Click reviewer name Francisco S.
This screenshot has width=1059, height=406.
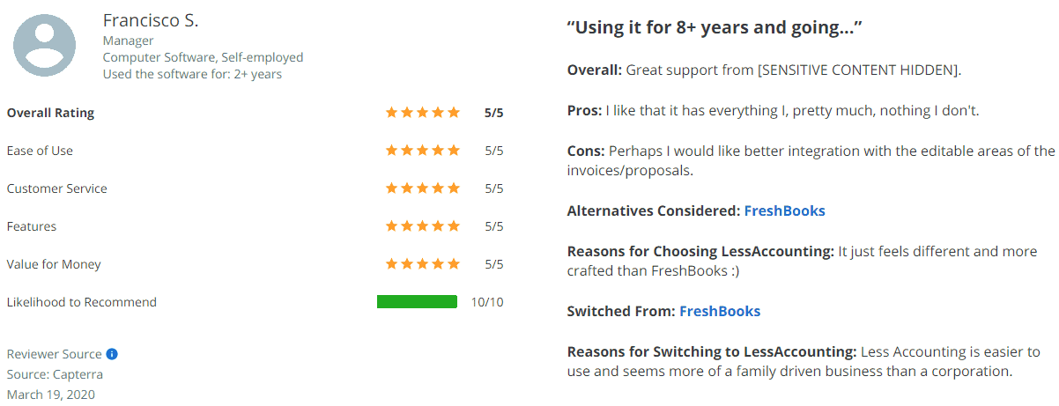(151, 19)
